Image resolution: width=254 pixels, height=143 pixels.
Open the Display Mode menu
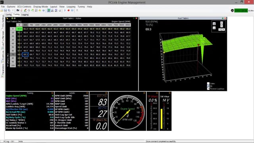pos(40,7)
